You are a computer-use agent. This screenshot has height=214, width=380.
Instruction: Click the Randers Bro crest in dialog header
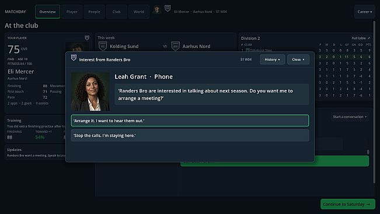(x=74, y=58)
